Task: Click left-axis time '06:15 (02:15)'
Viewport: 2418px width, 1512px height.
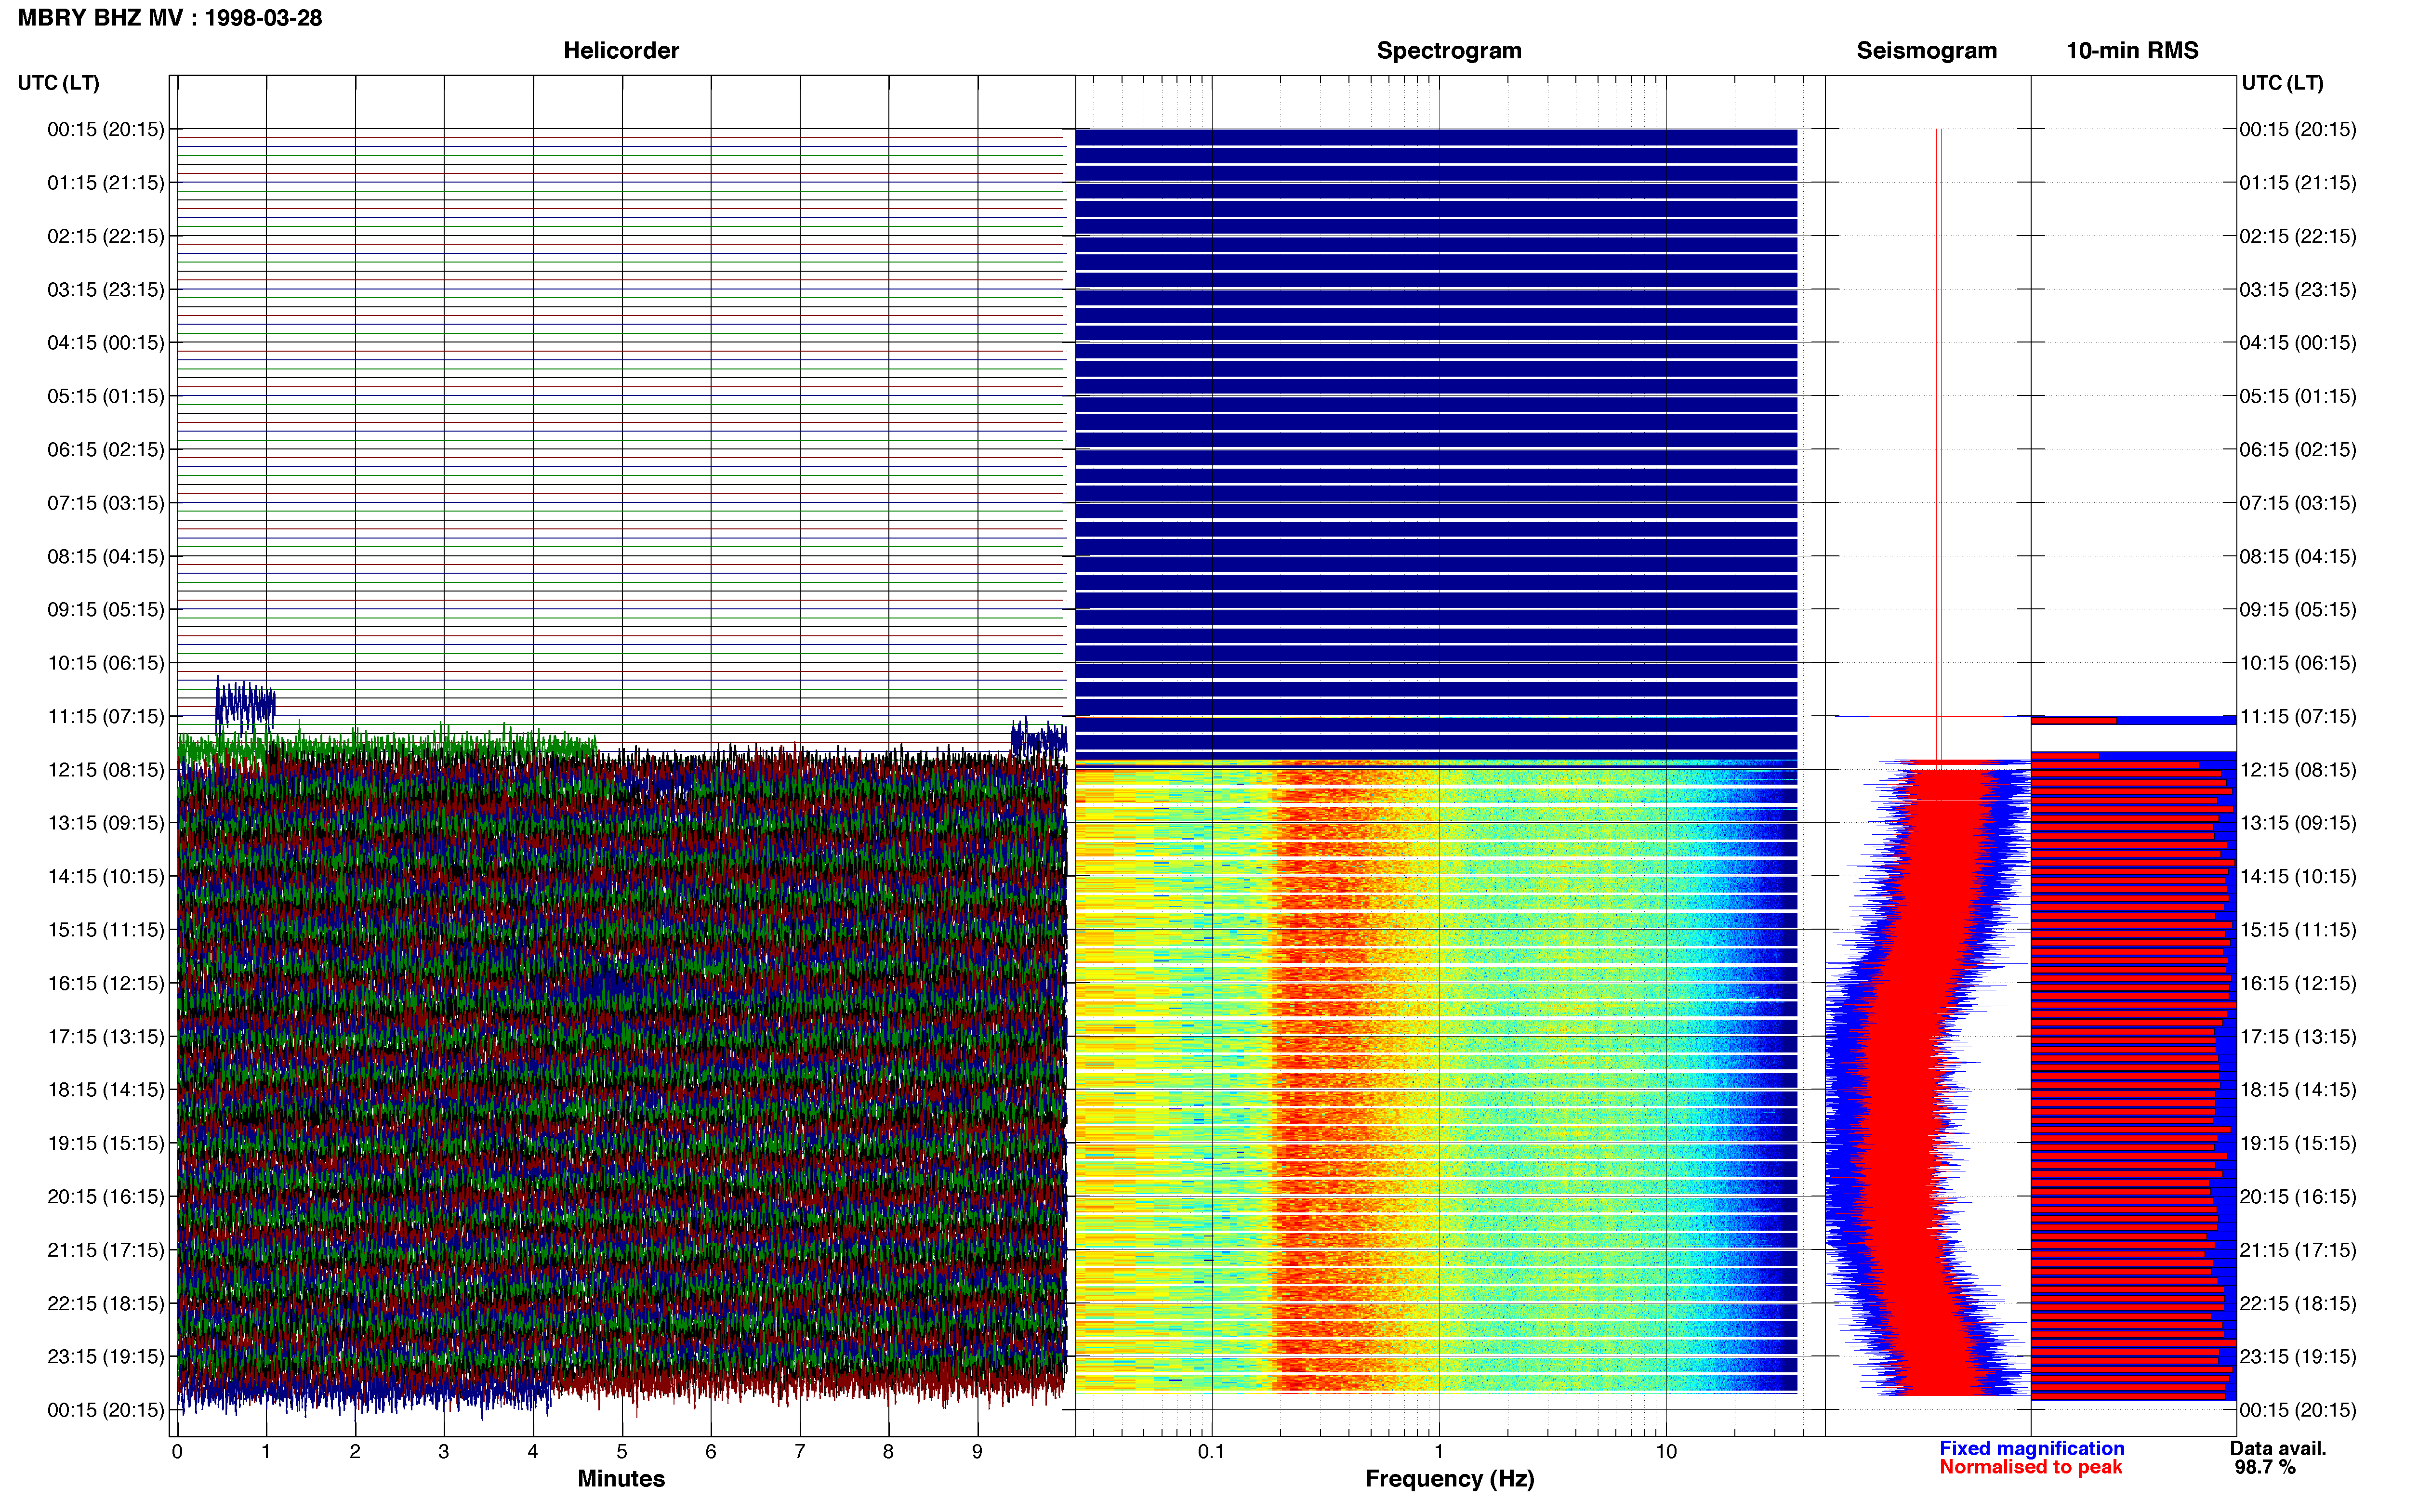Action: [106, 450]
